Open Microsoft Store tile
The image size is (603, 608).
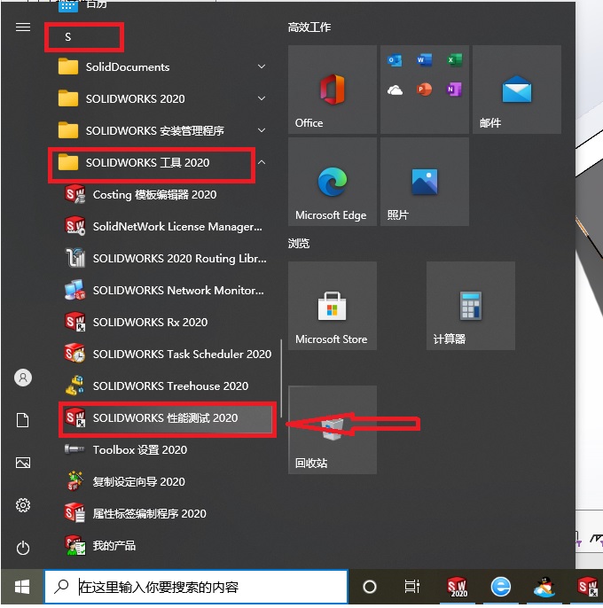pyautogui.click(x=333, y=306)
